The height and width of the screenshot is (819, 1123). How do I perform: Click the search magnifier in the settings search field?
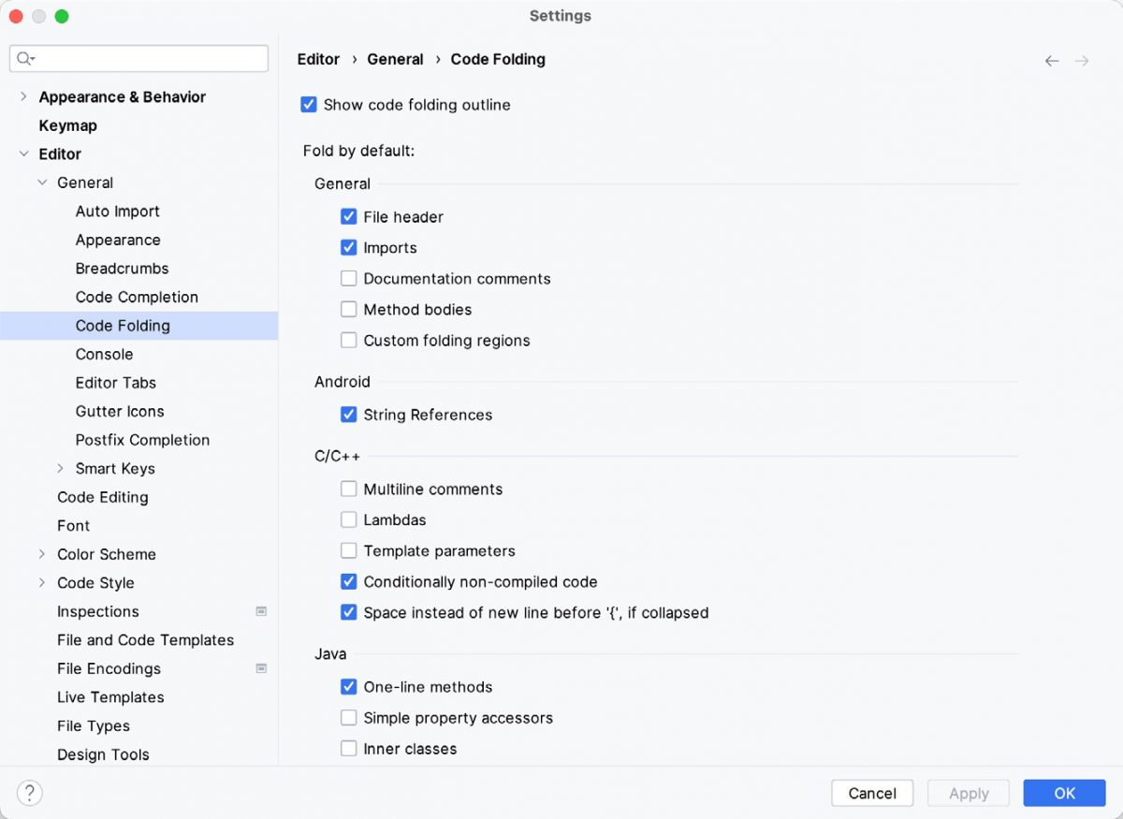pos(23,58)
